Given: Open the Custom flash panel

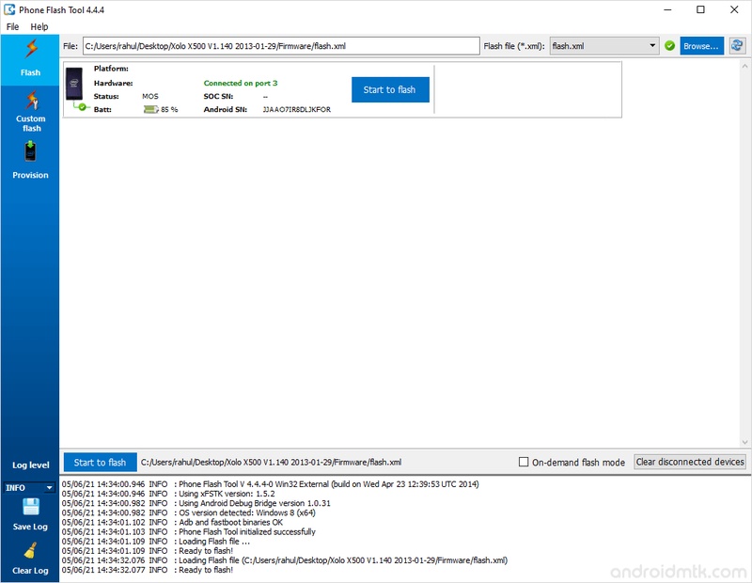Looking at the screenshot, I should [29, 113].
